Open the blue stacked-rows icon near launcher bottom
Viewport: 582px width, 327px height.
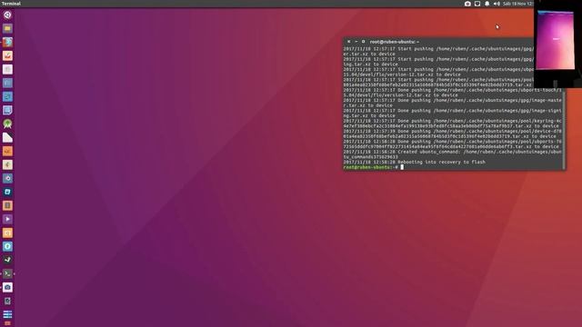7,314
